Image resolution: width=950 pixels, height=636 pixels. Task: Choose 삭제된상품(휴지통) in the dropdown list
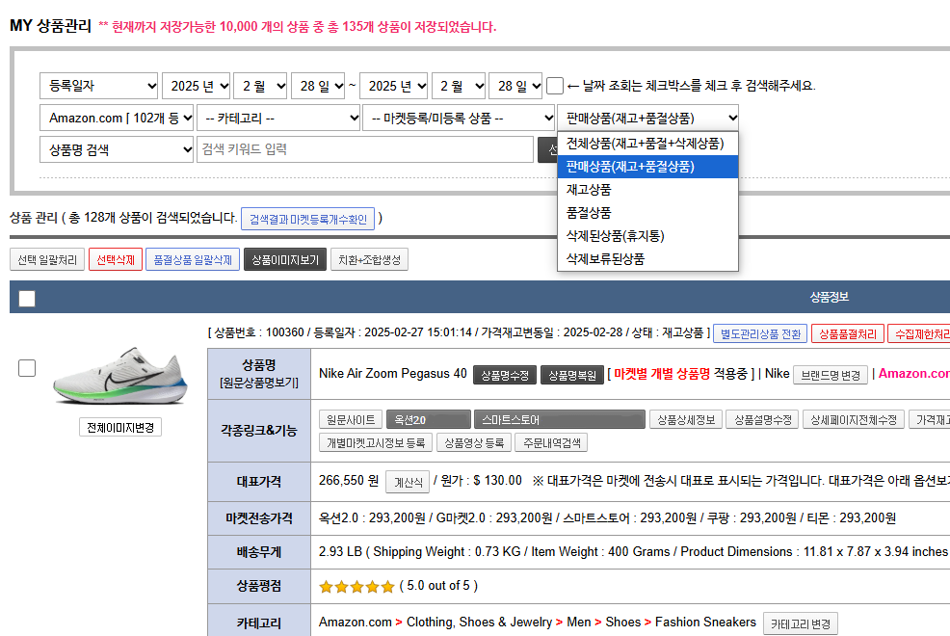click(615, 236)
